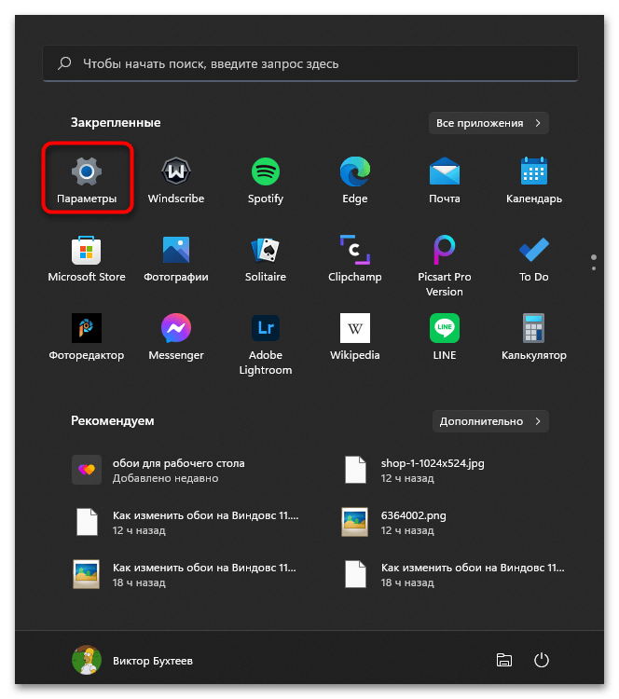Click the search box field
This screenshot has height=699, width=619.
(310, 63)
